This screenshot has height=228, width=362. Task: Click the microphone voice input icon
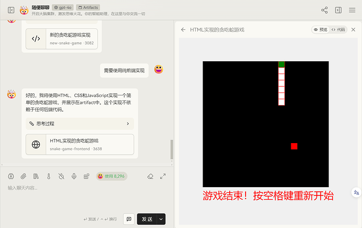click(74, 176)
